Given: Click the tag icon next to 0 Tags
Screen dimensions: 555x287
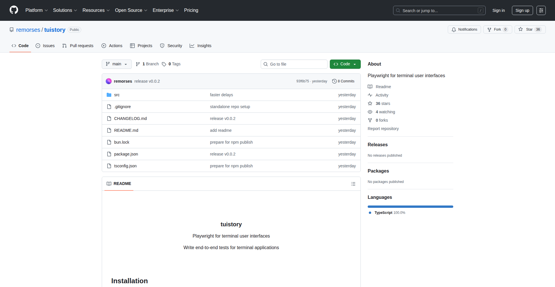Looking at the screenshot, I should pyautogui.click(x=164, y=64).
